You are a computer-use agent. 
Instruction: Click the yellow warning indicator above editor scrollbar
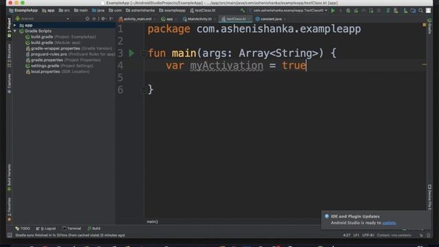pos(424,25)
